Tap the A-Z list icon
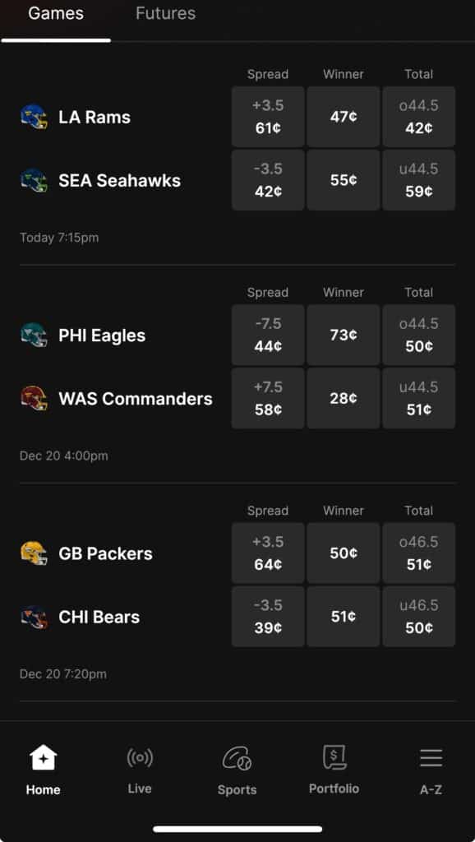Screen dimensions: 475x842 pos(431,758)
